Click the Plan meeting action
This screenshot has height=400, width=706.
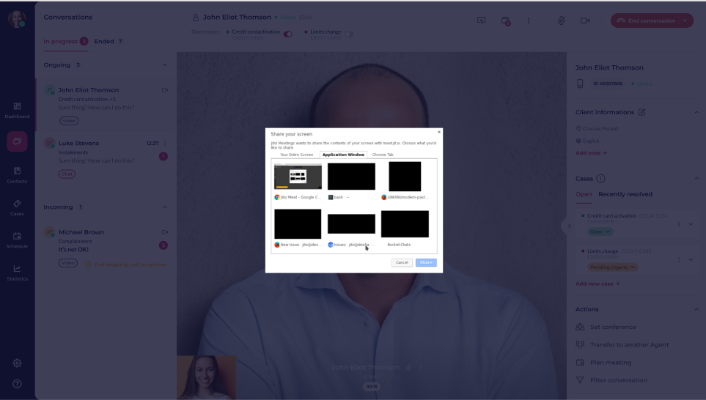tap(611, 362)
